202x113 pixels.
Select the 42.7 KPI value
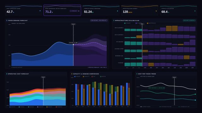[9, 12]
